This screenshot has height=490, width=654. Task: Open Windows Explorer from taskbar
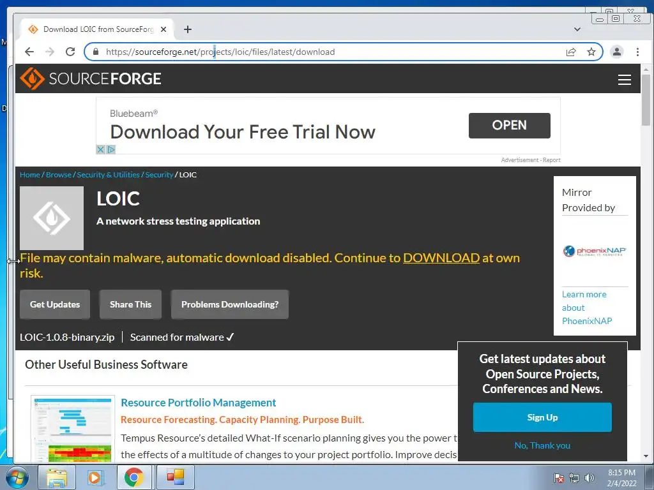(57, 477)
